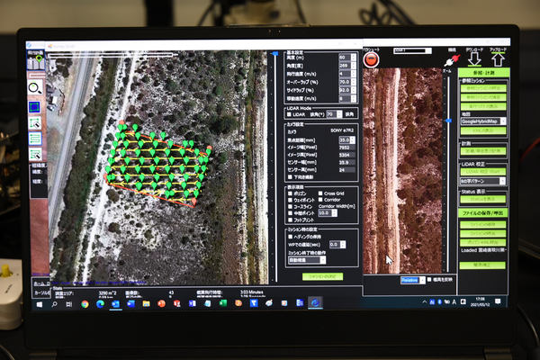Click the 飛行速度 value field showing 4
540x360 pixels.
tap(345, 74)
